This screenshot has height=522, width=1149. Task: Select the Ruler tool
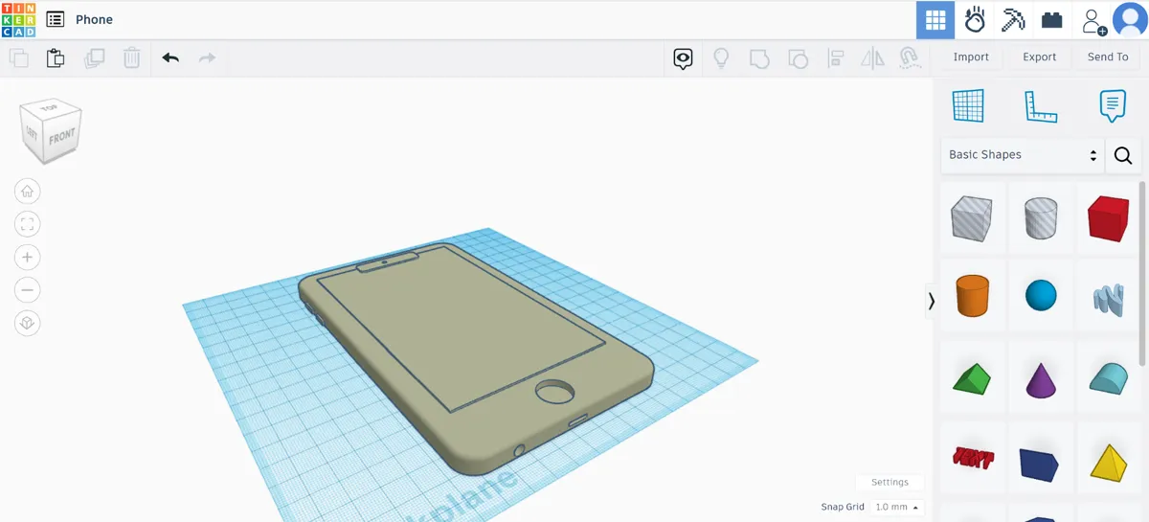pyautogui.click(x=1041, y=105)
